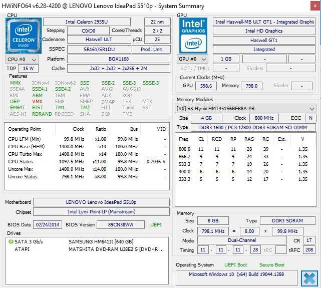This screenshot has height=288, width=321.
Task: Click the CPU LFM (Min) row
Action: tap(87, 139)
